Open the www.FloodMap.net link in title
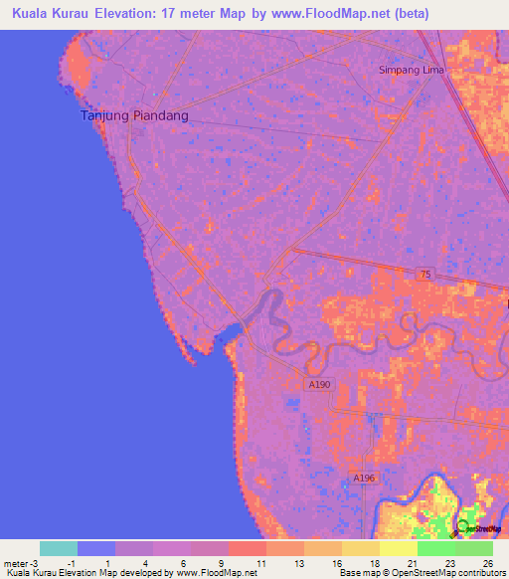Image resolution: width=509 pixels, height=579 pixels. point(331,14)
